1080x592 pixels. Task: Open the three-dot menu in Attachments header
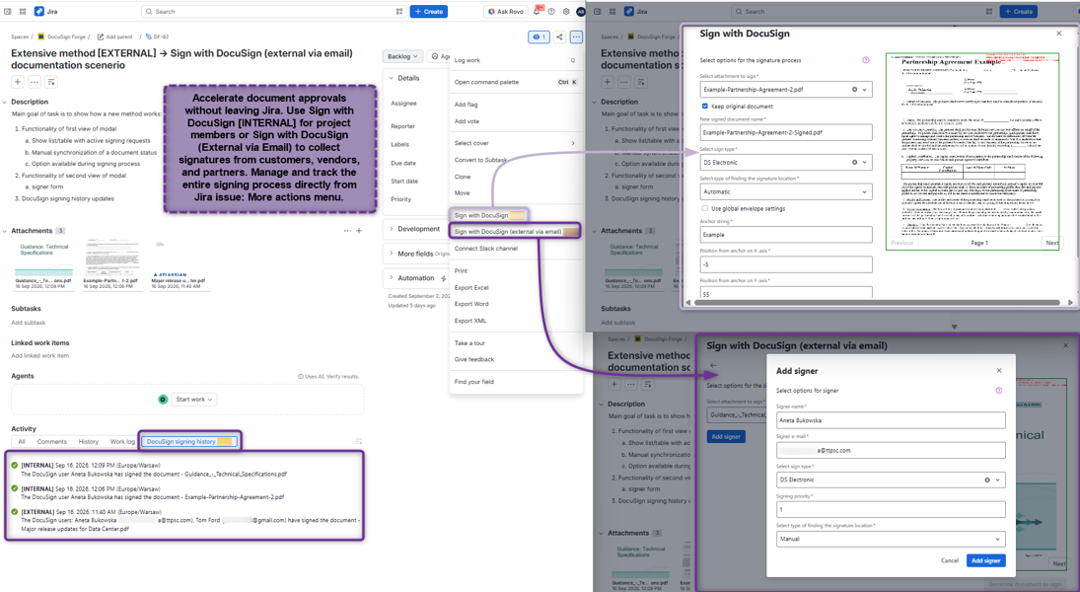coord(347,231)
